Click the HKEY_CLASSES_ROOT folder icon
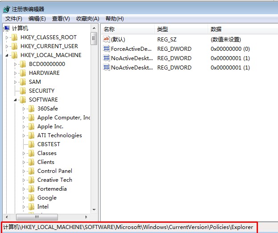Screen dimensions: 278x233 [x=14, y=37]
